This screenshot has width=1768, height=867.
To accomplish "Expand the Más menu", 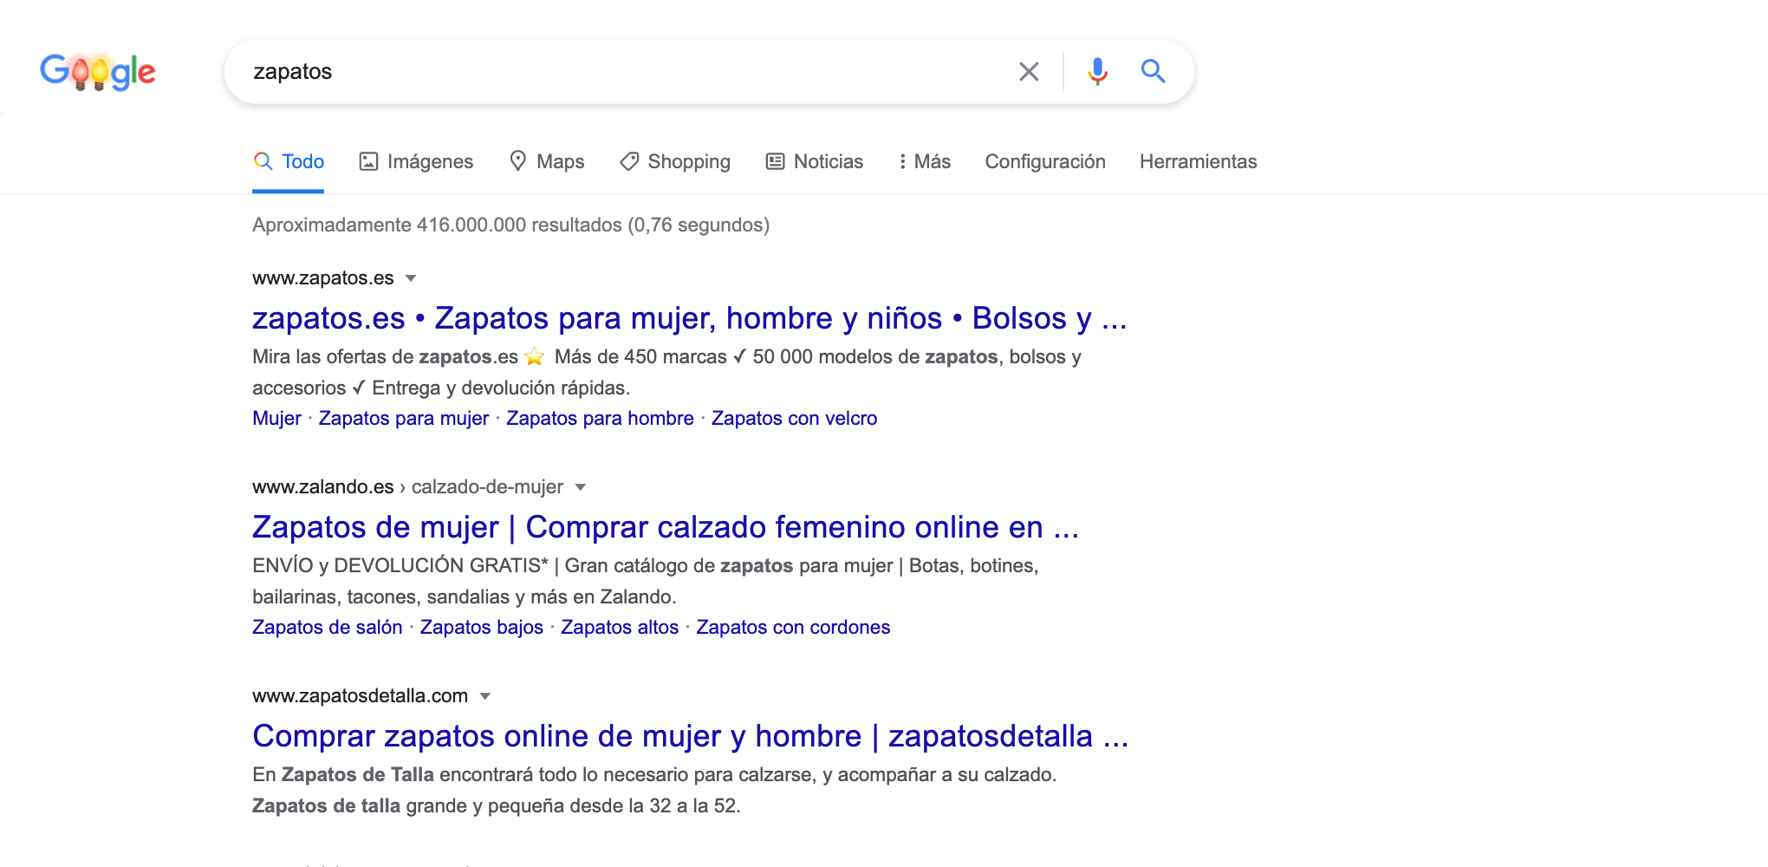I will pyautogui.click(x=925, y=161).
